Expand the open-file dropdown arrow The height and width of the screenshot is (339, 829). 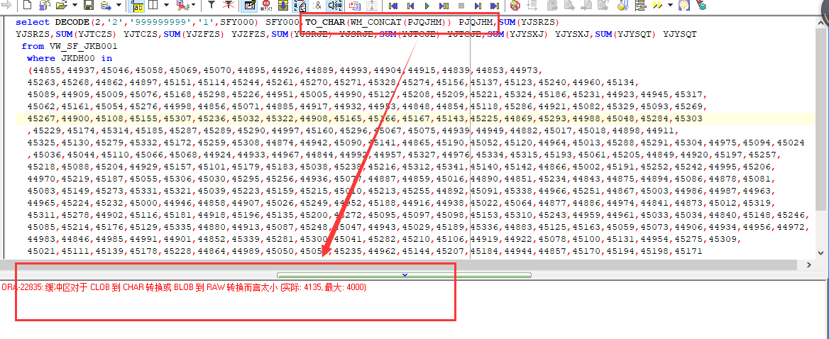coord(75,5)
